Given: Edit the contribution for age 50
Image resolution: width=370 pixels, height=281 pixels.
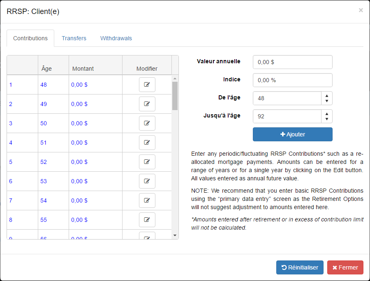Looking at the screenshot, I should (147, 123).
